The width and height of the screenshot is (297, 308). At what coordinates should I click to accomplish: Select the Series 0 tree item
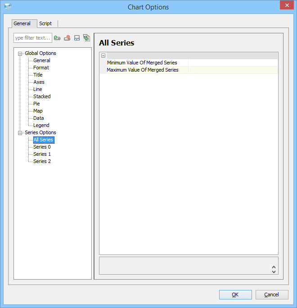click(x=42, y=147)
